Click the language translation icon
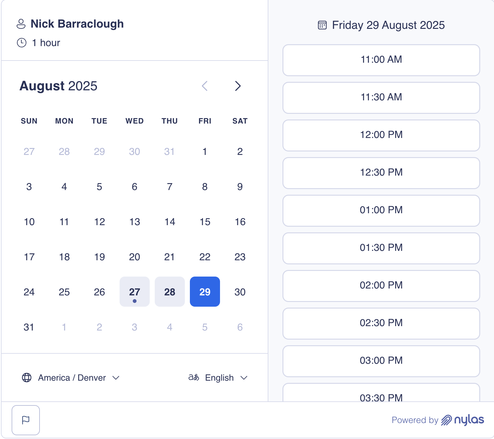The image size is (494, 439). click(194, 378)
